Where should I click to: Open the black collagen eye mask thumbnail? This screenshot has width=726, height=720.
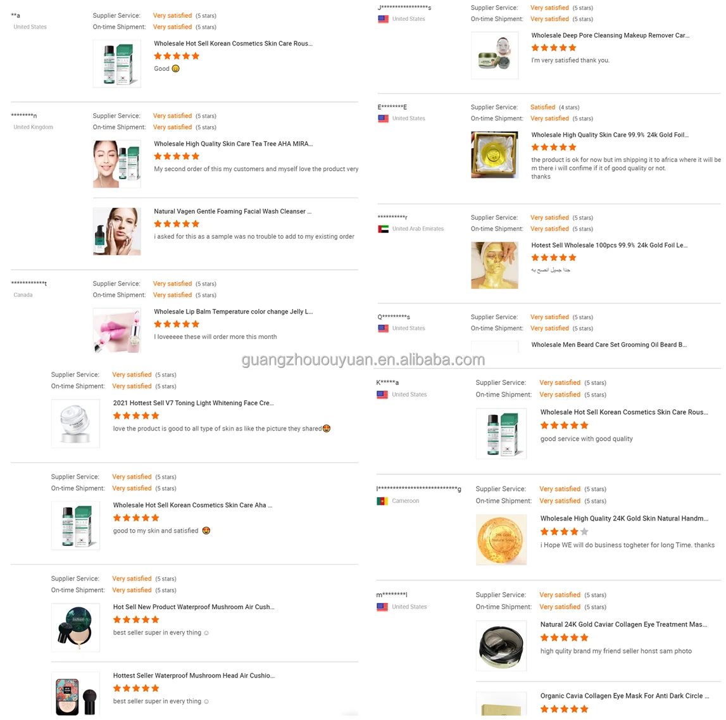pos(501,645)
